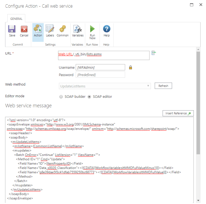Click into the Username field
The height and width of the screenshot is (204, 206).
[100, 67]
